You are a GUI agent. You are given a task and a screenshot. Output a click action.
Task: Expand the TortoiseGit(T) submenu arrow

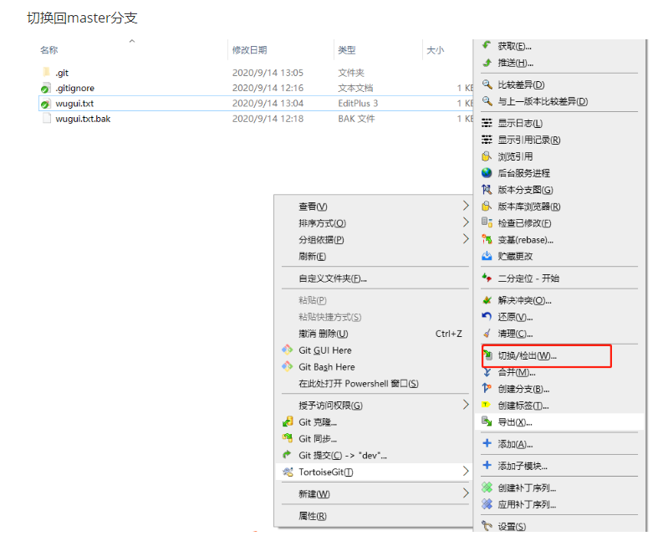pyautogui.click(x=466, y=472)
